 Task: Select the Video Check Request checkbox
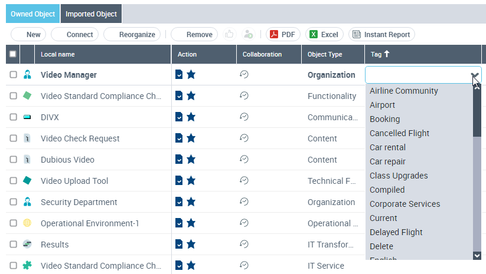[13, 138]
